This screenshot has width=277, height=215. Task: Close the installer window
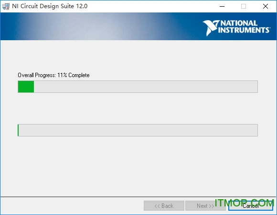coord(266,6)
